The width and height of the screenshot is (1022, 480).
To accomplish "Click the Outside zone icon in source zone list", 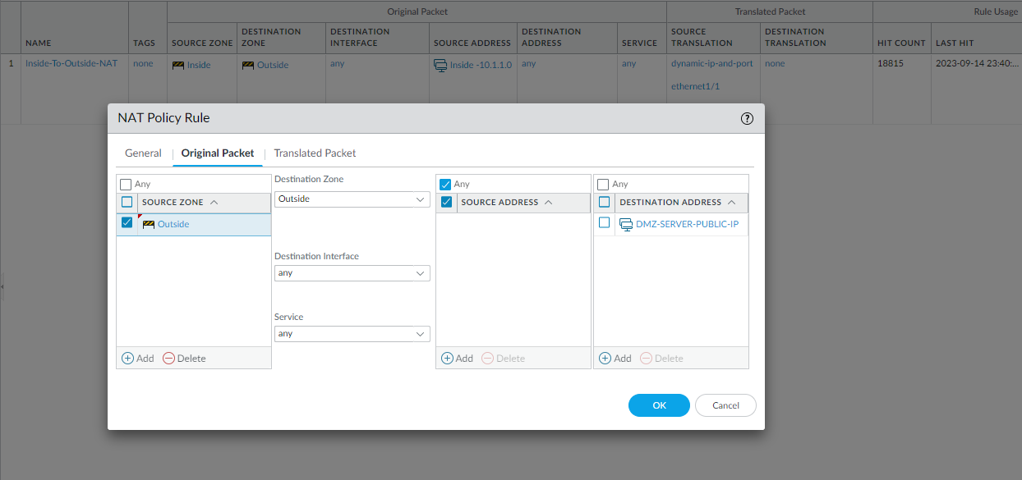I will click(149, 224).
